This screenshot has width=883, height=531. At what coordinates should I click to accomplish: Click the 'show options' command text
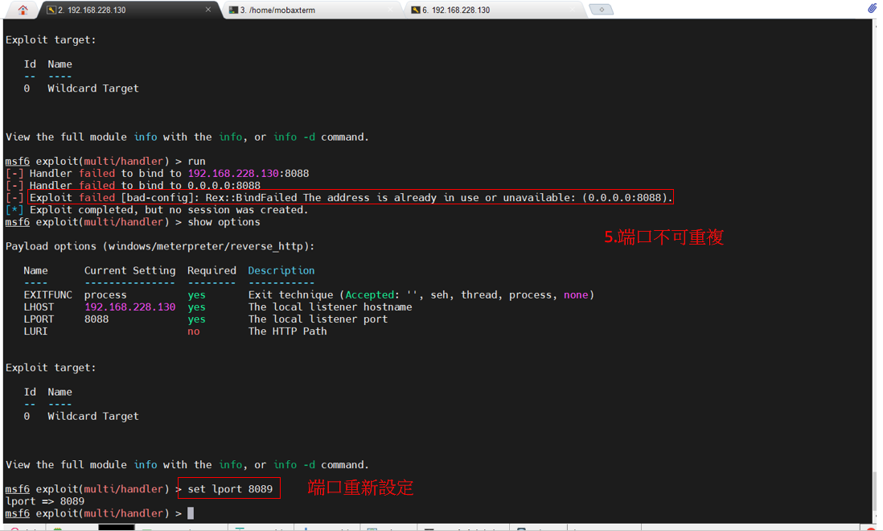coord(224,222)
